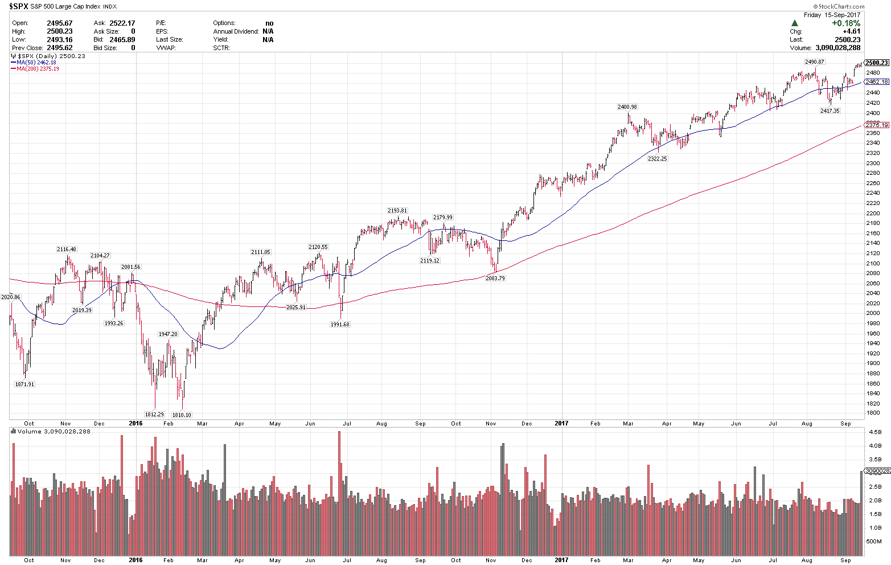
Task: Click the 2322.25 low annotation
Action: 657,159
